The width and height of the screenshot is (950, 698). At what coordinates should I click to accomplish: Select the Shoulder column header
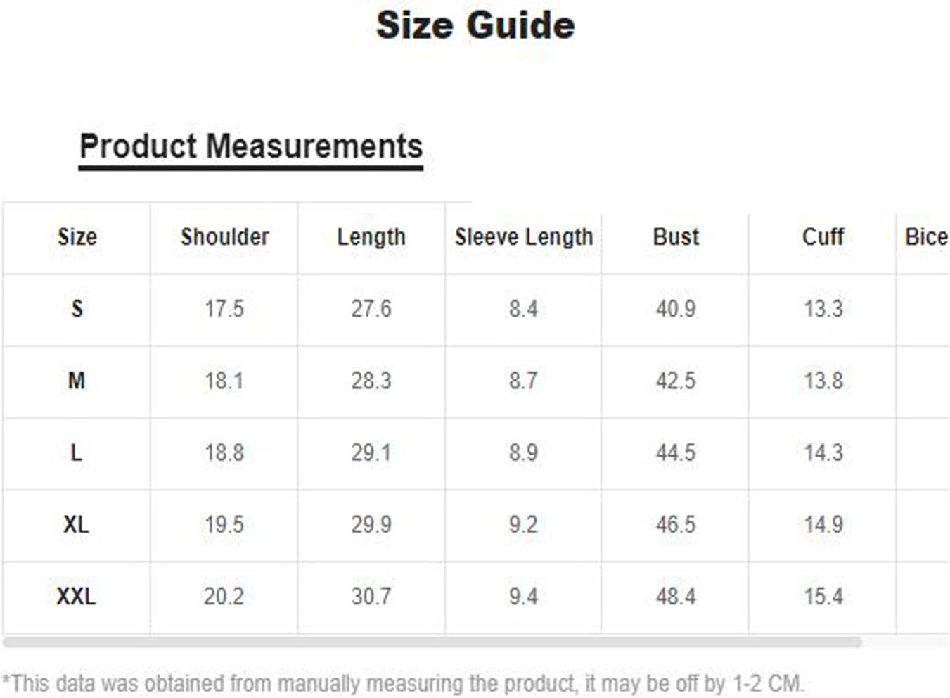click(224, 237)
